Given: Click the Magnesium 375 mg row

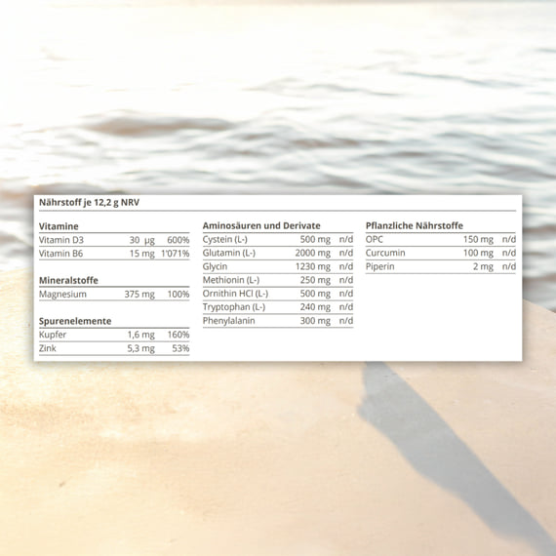Looking at the screenshot, I should [x=114, y=294].
